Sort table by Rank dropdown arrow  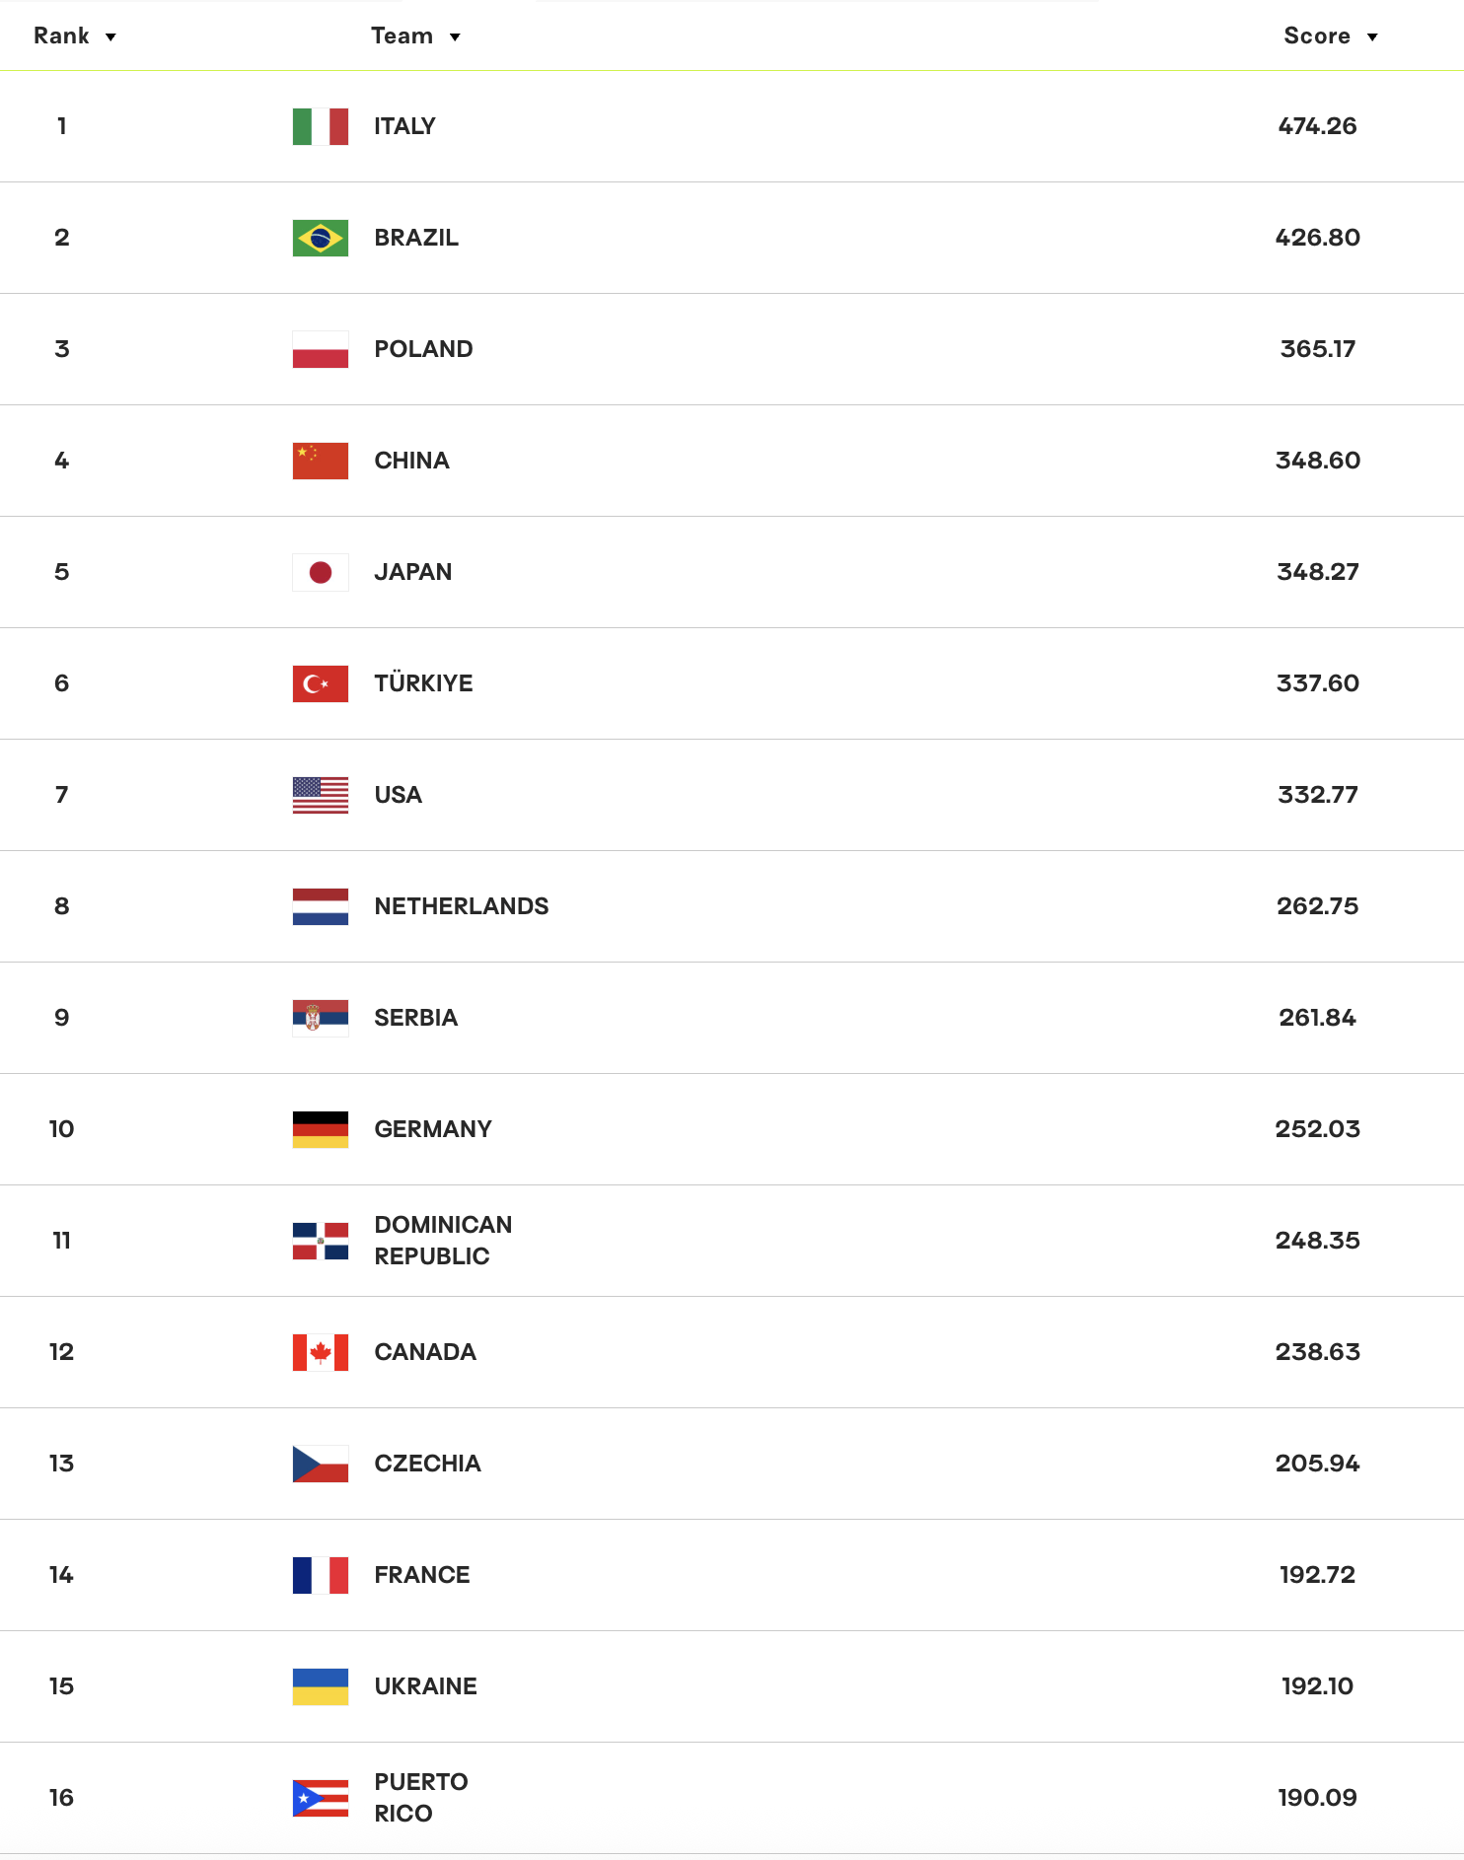pos(110,37)
